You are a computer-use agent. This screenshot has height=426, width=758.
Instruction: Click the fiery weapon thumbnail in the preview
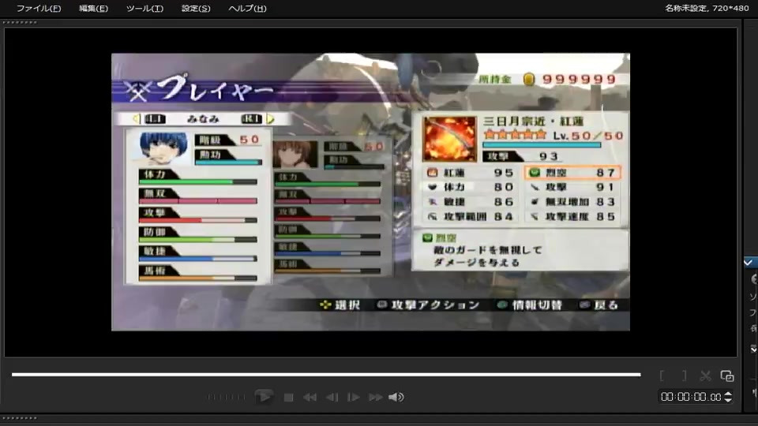(x=449, y=139)
